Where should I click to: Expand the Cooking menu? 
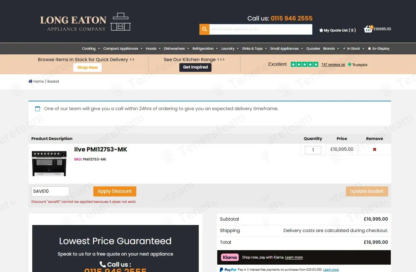[x=91, y=49]
